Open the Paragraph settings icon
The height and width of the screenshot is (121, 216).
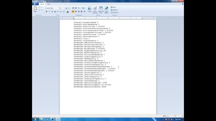84,12
